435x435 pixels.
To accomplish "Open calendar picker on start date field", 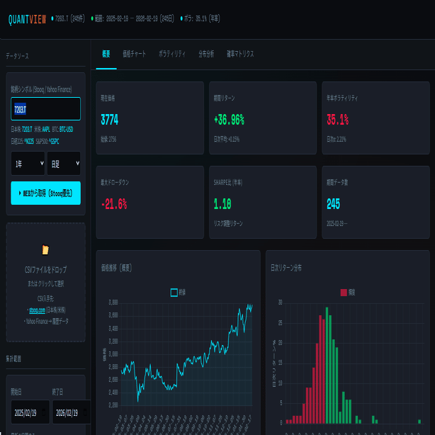I will click(x=44, y=412).
